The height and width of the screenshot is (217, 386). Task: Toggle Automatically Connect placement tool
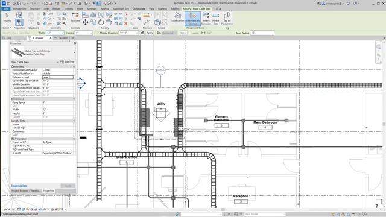tap(193, 19)
